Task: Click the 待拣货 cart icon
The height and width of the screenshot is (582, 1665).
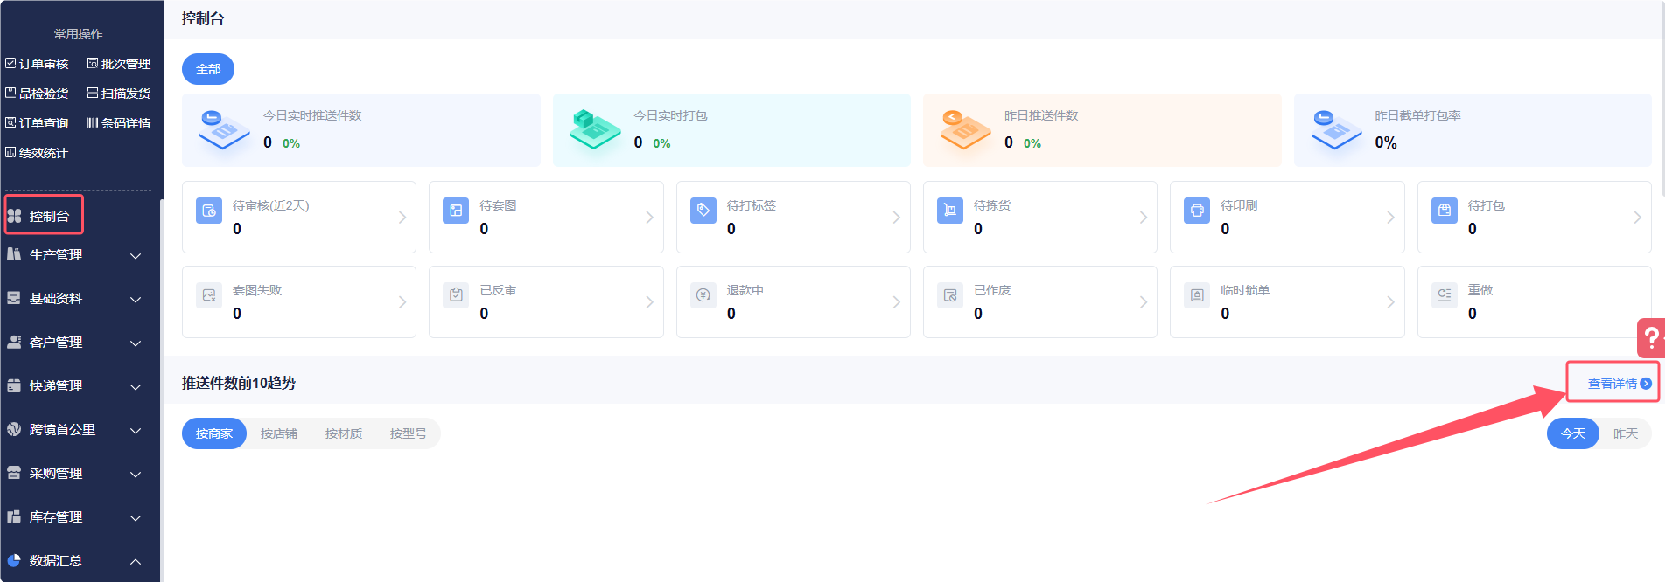Action: coord(950,211)
